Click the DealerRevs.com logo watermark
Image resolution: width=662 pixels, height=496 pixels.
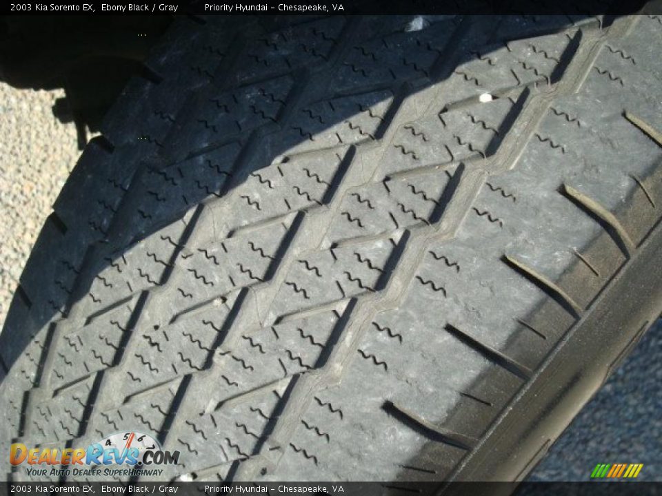[x=93, y=456]
